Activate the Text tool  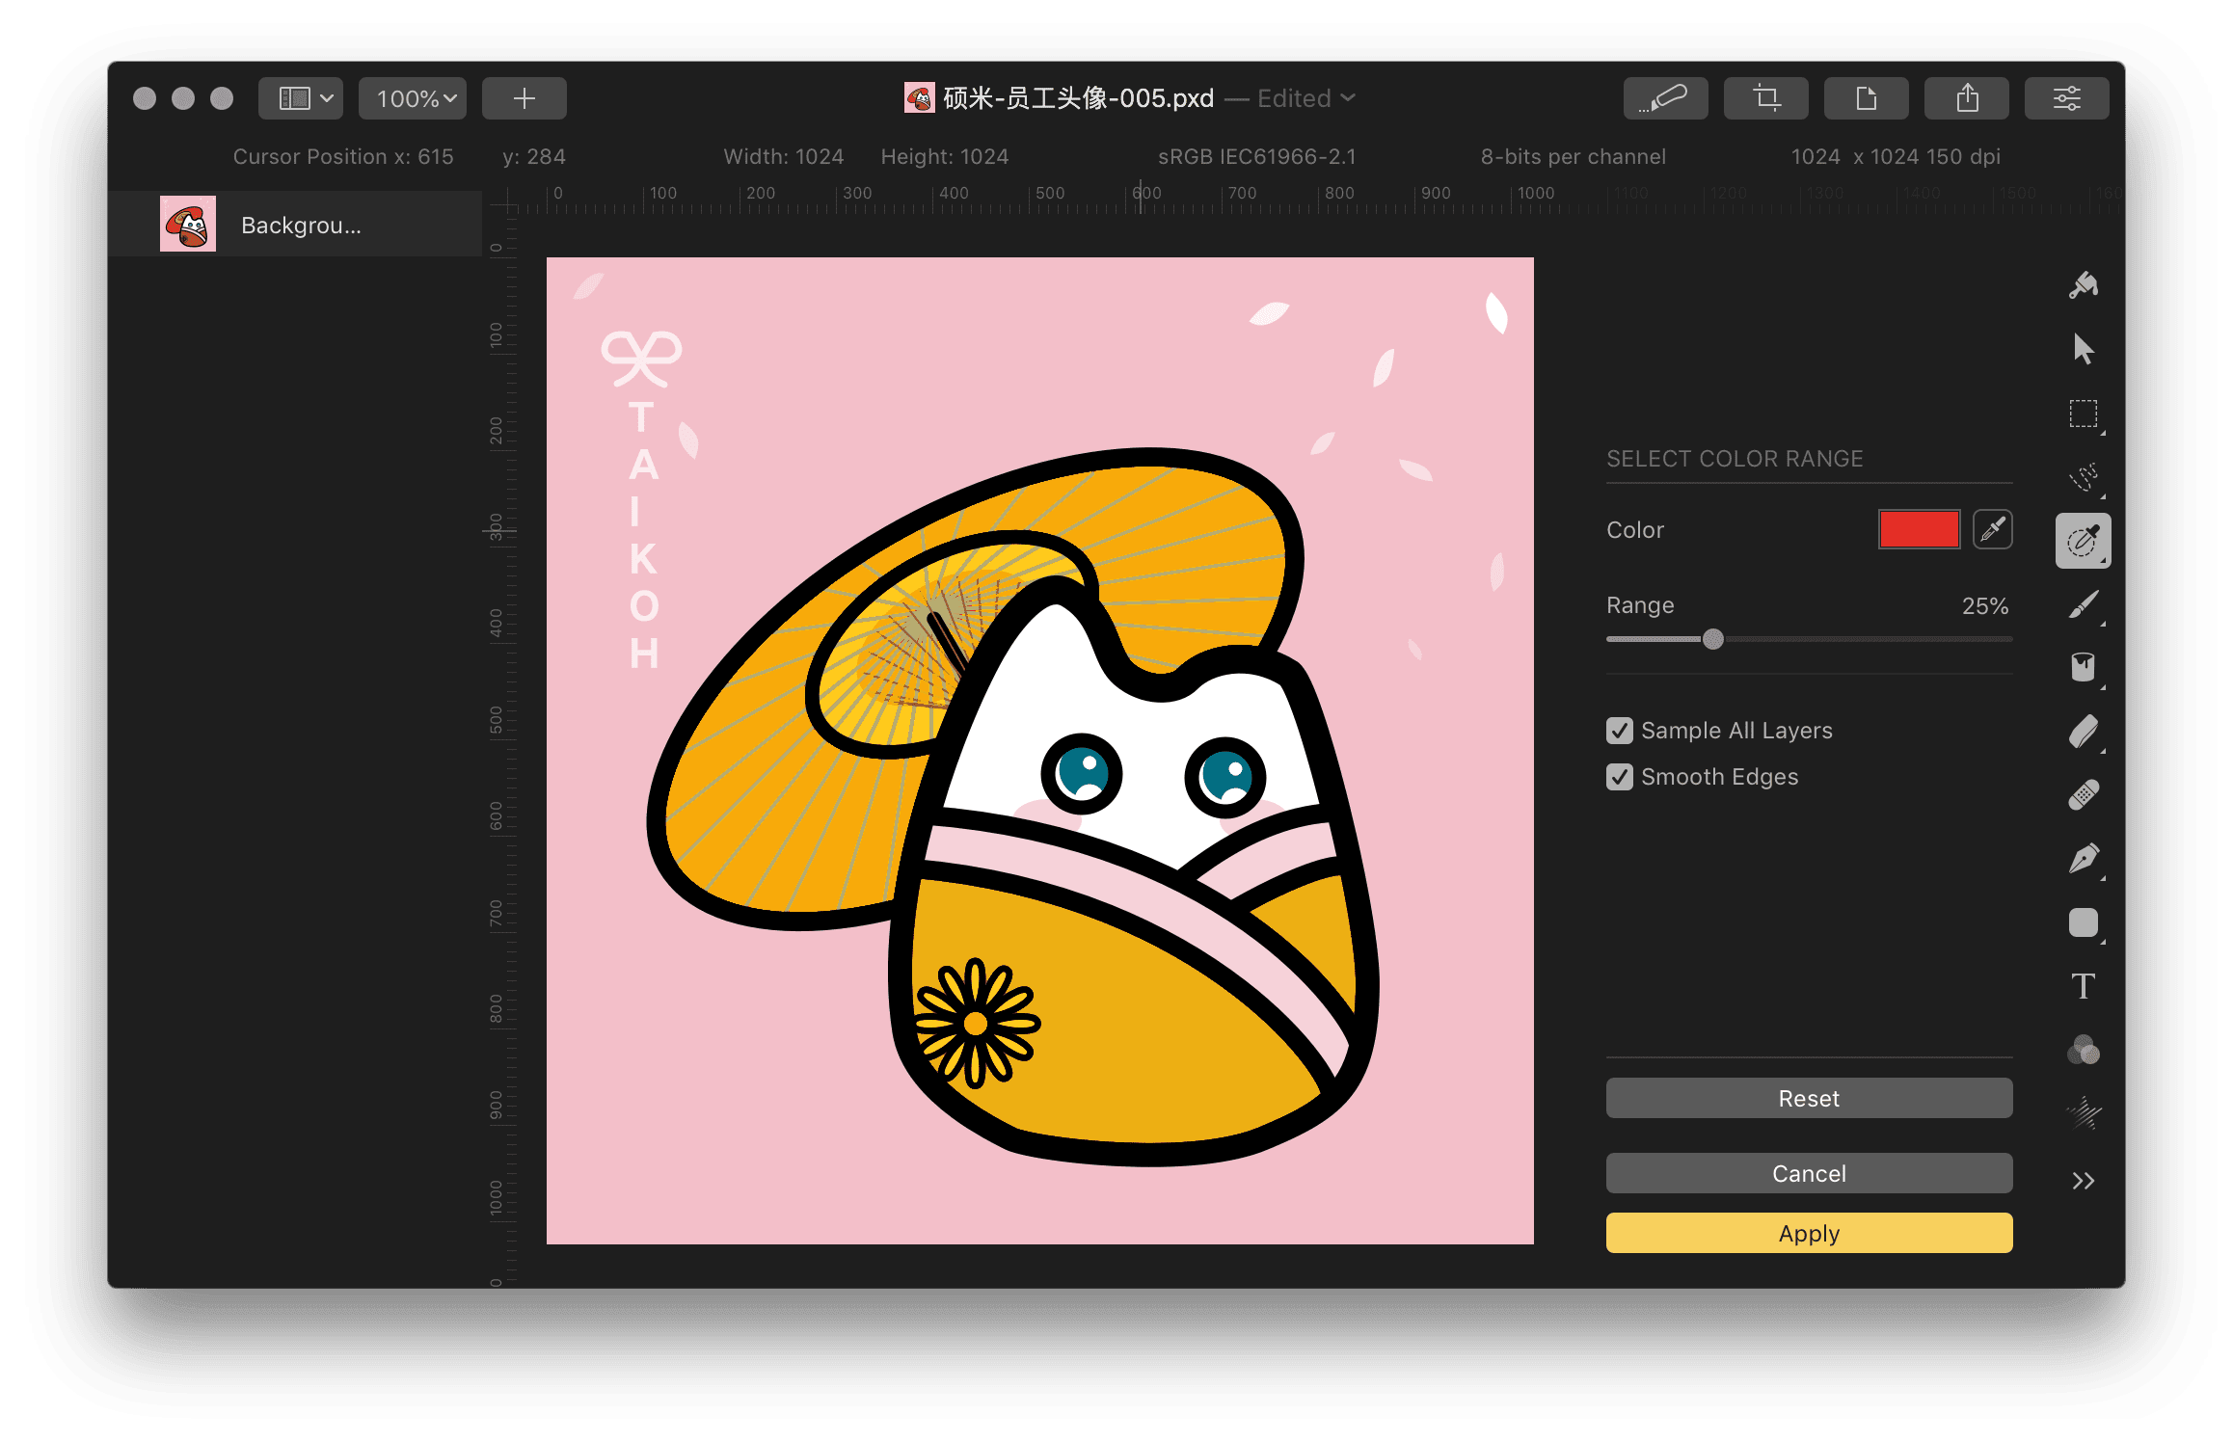pyautogui.click(x=2083, y=986)
